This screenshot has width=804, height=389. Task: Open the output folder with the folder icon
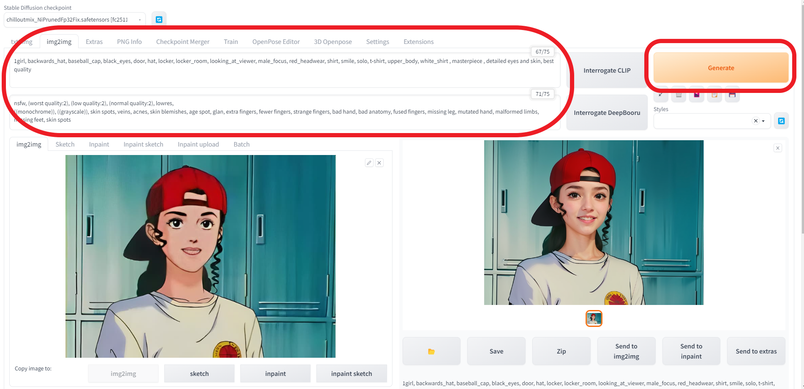(x=431, y=351)
